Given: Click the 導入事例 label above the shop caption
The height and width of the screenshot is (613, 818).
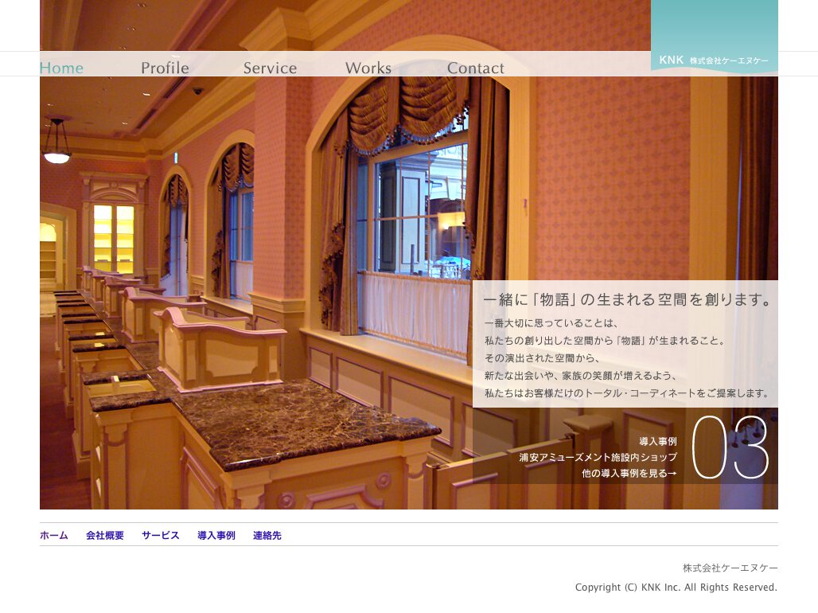Looking at the screenshot, I should pyautogui.click(x=657, y=441).
